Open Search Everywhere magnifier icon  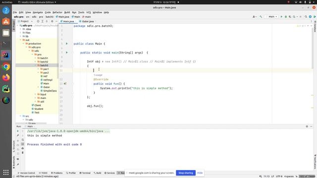click(x=306, y=17)
